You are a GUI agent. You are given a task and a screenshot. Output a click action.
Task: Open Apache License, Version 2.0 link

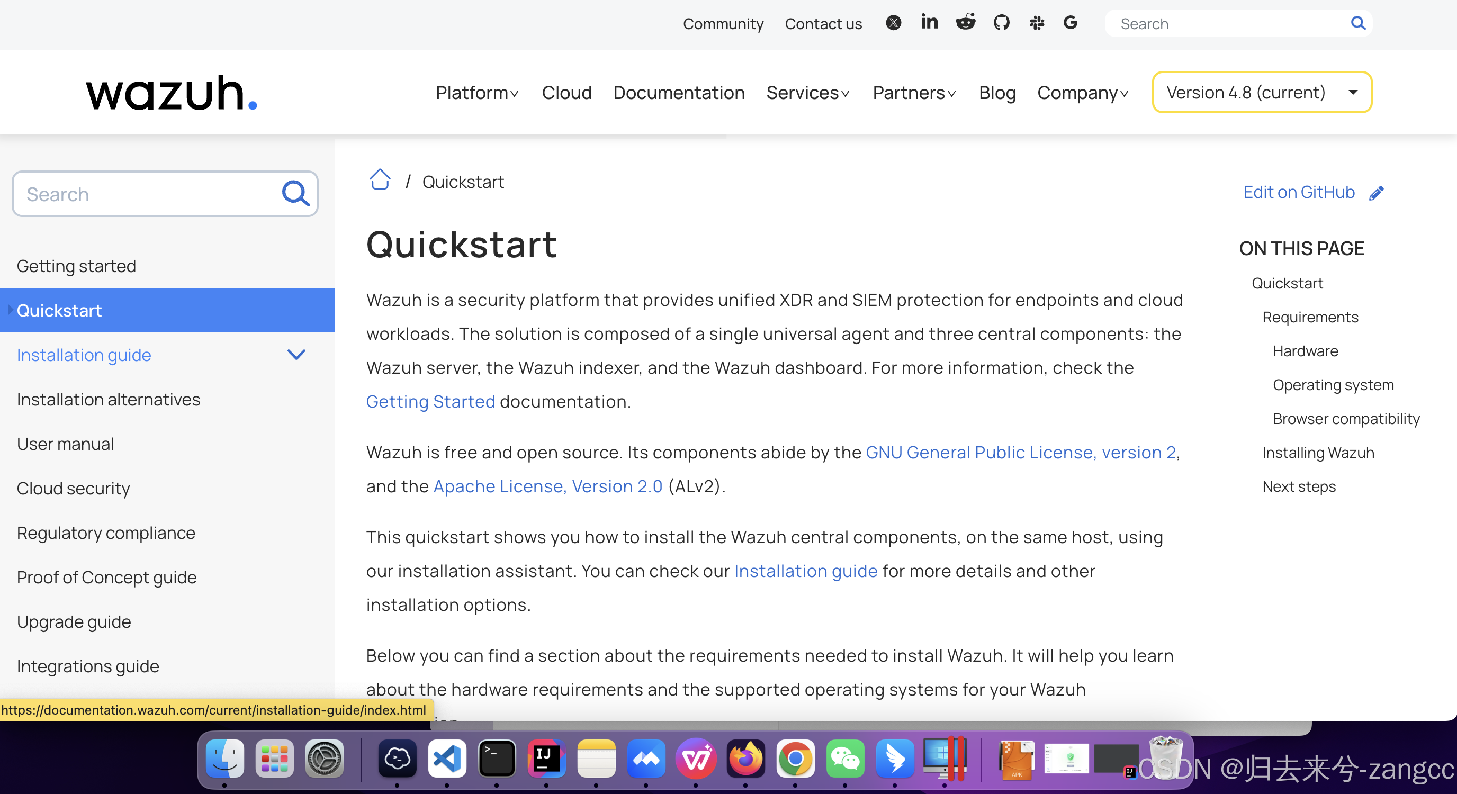click(547, 486)
